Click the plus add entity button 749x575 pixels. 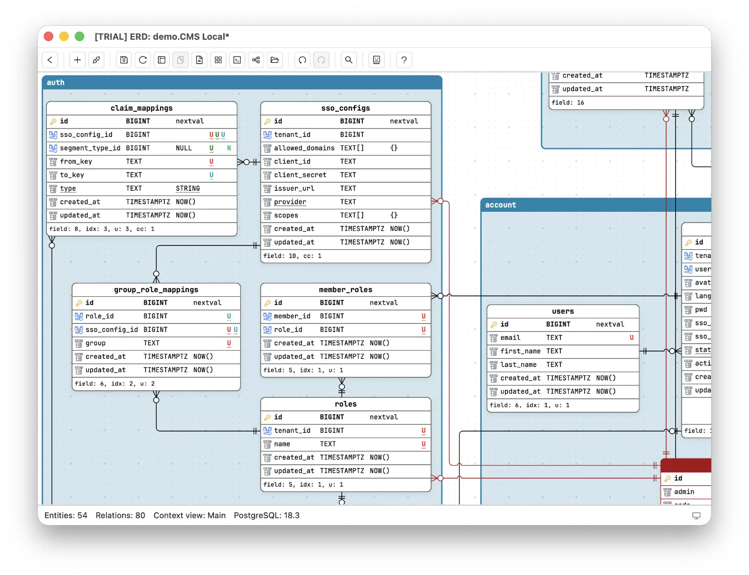click(x=78, y=60)
